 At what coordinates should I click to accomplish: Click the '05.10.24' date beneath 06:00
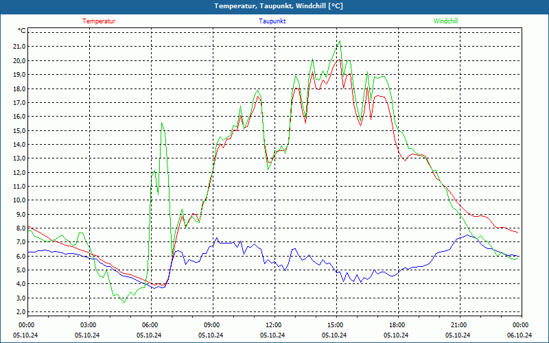[x=149, y=335]
